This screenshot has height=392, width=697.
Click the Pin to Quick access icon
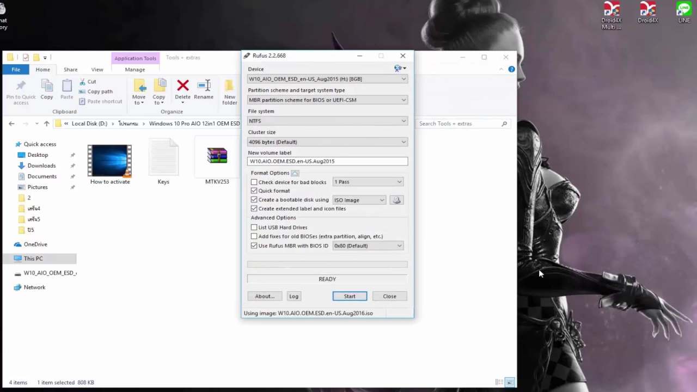coord(21,86)
